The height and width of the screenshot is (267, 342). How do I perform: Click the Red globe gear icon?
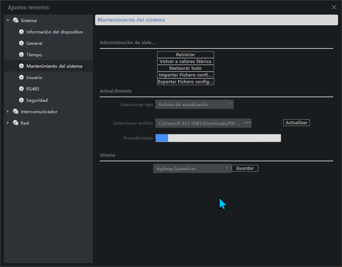pyautogui.click(x=15, y=123)
